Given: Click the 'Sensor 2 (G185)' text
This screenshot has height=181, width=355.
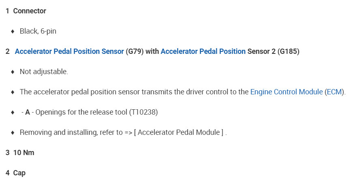Looking at the screenshot, I should (273, 51).
